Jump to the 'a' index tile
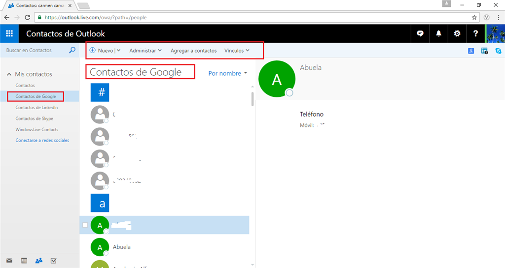Viewport: 505px width, 268px height. (100, 203)
